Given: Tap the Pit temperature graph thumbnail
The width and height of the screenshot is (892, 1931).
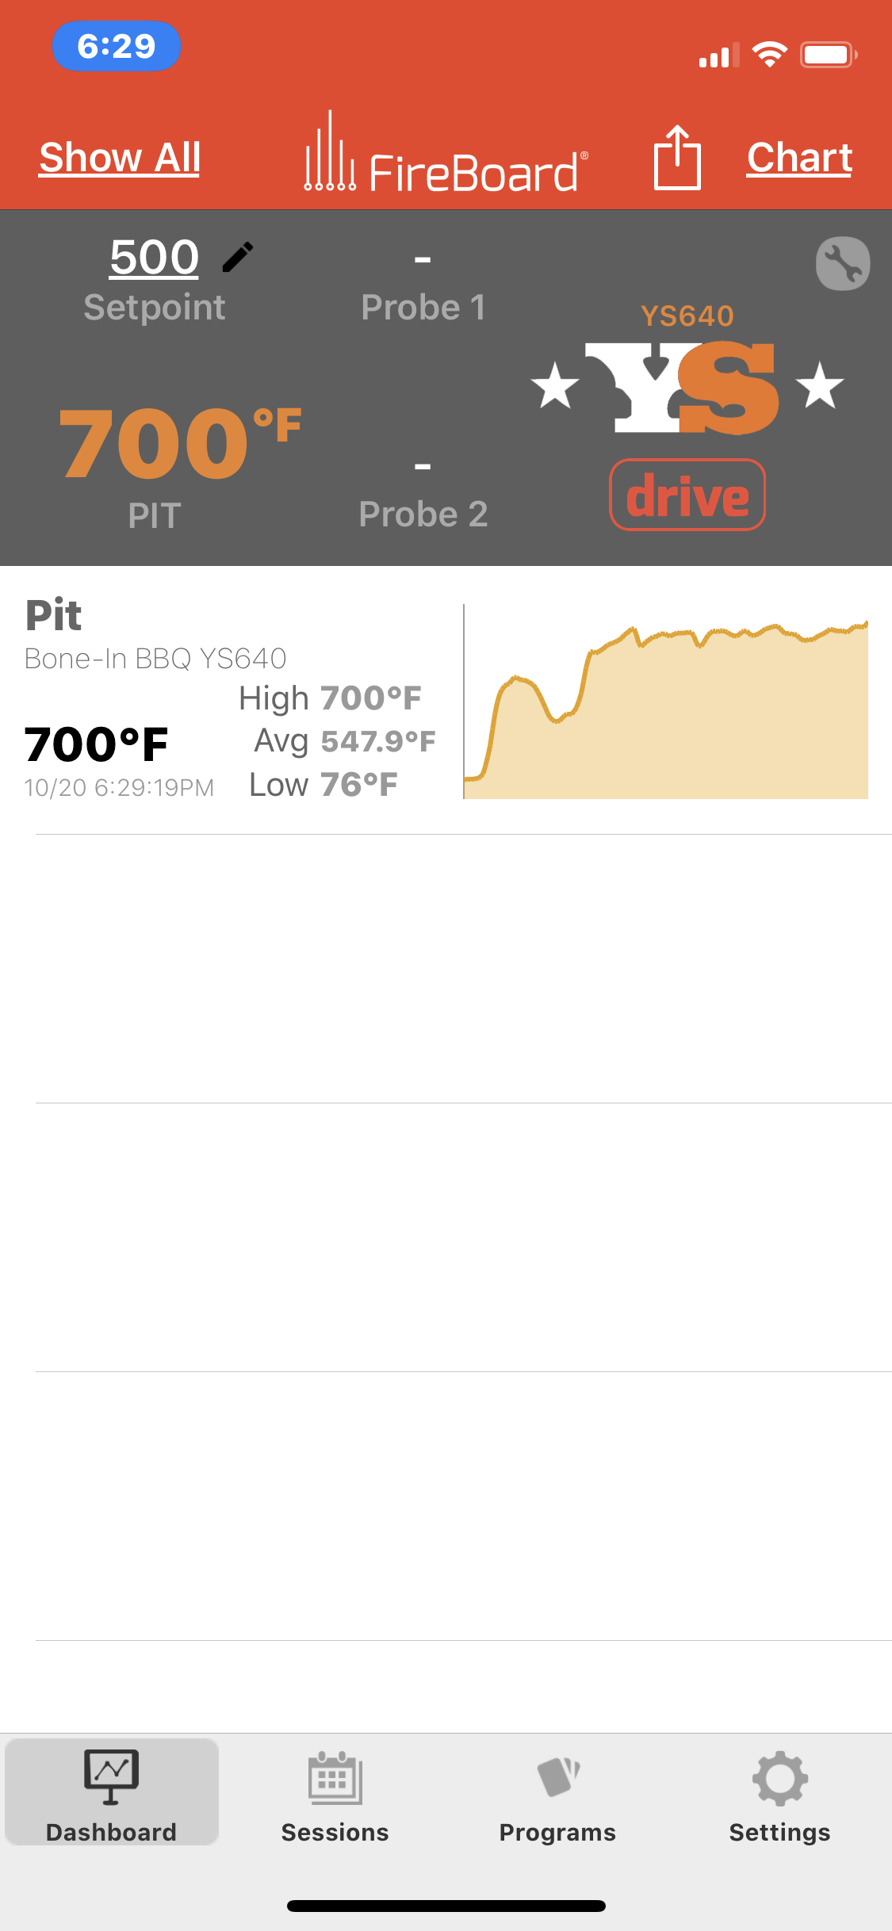Looking at the screenshot, I should coord(666,702).
